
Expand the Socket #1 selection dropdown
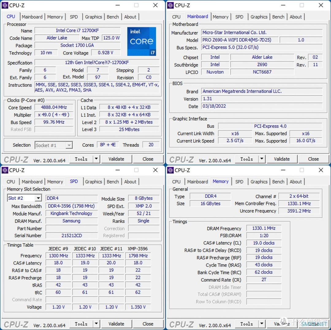(69, 145)
